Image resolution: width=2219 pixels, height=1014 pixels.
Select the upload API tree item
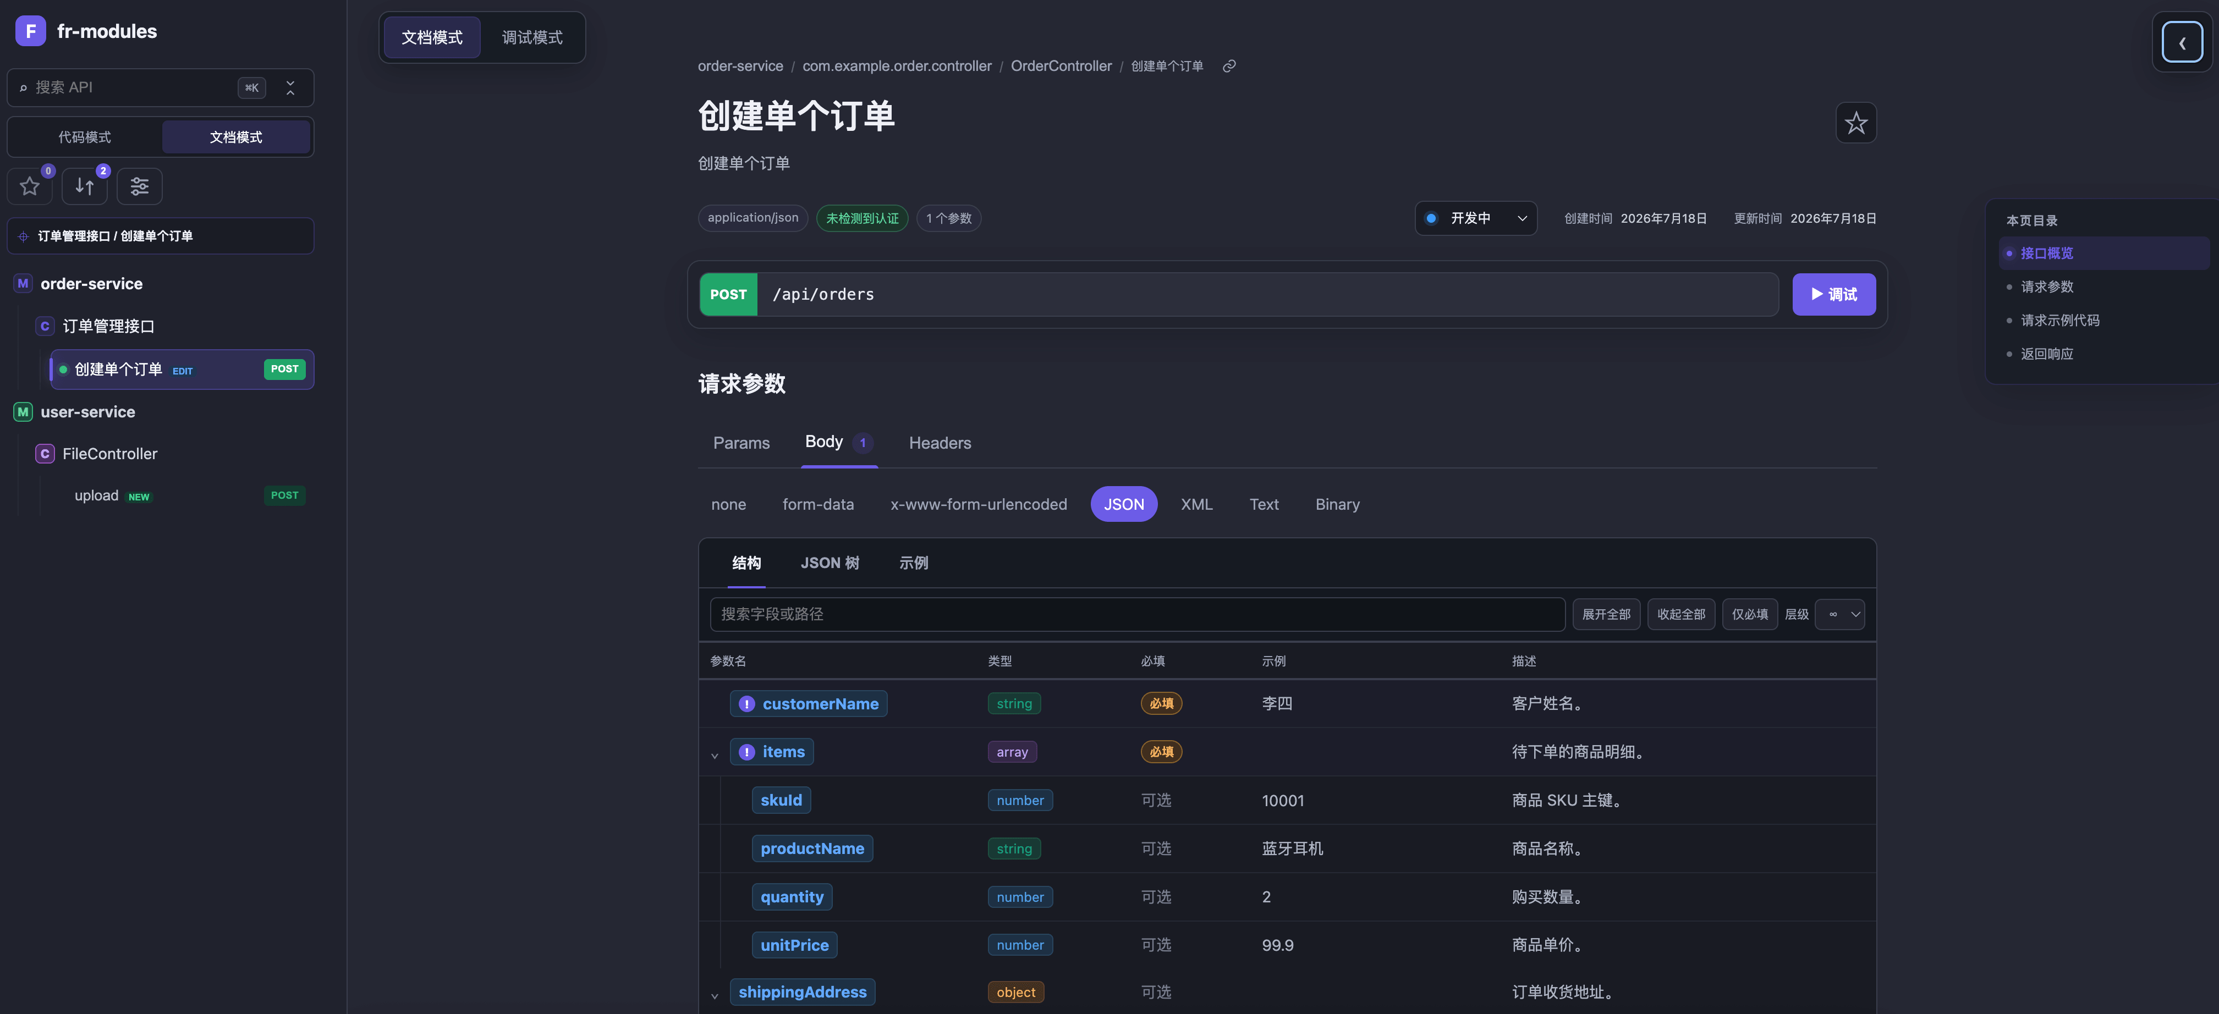click(x=181, y=496)
